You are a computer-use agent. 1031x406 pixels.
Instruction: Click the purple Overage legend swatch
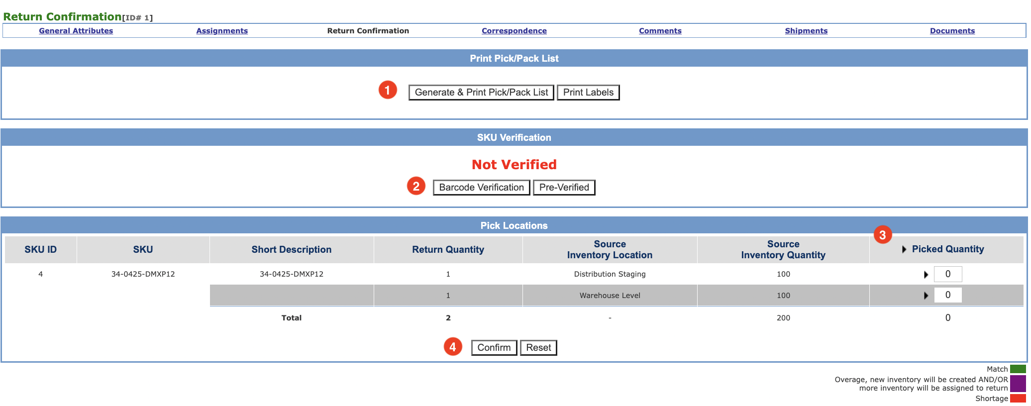coord(1018,384)
